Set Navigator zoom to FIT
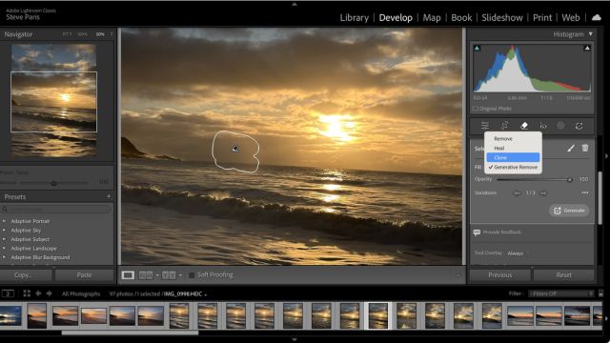This screenshot has width=610, height=343. coord(67,34)
